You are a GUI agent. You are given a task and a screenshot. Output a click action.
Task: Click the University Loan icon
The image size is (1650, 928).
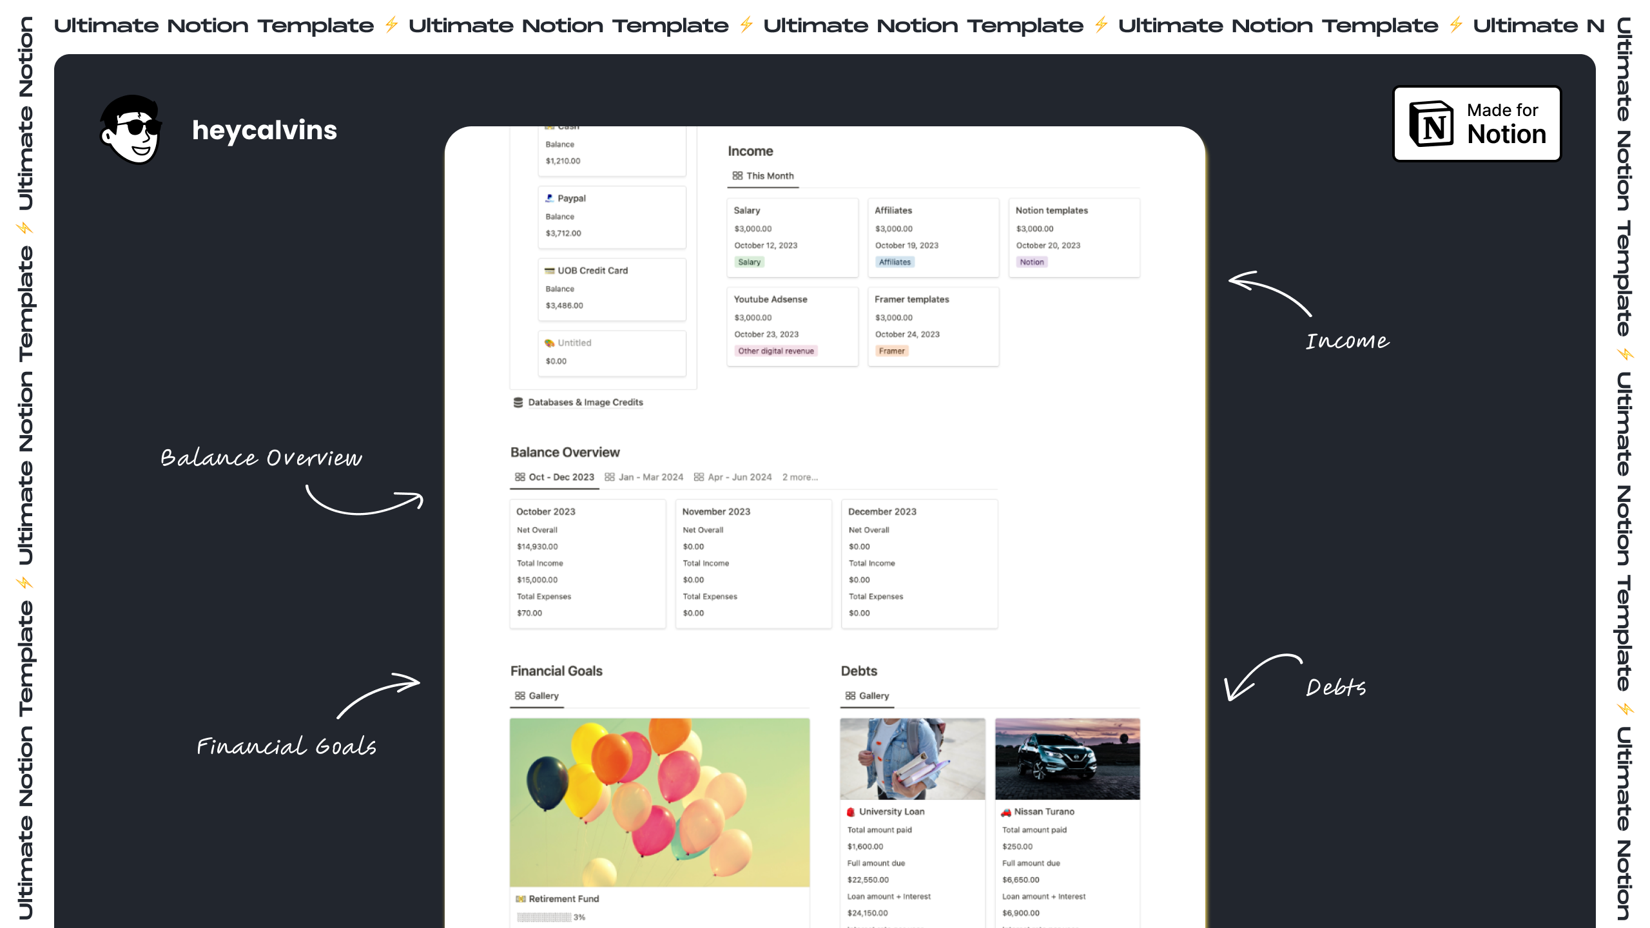851,812
